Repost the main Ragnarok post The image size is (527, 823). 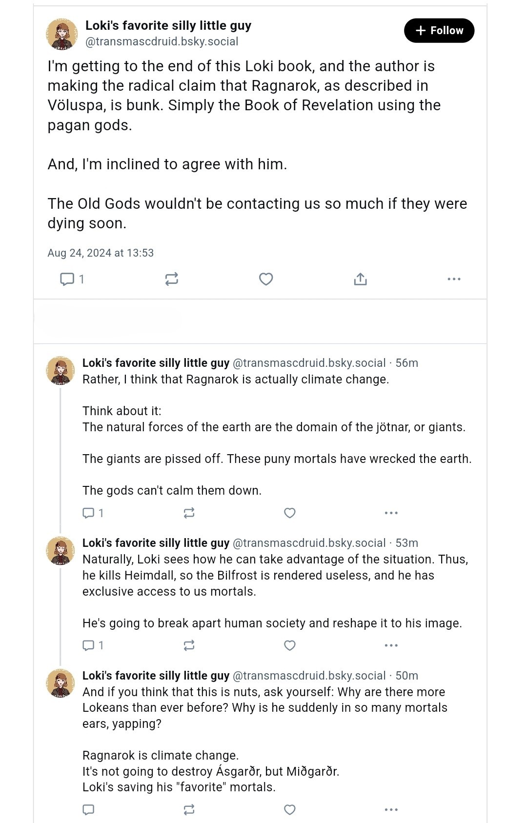tap(171, 279)
